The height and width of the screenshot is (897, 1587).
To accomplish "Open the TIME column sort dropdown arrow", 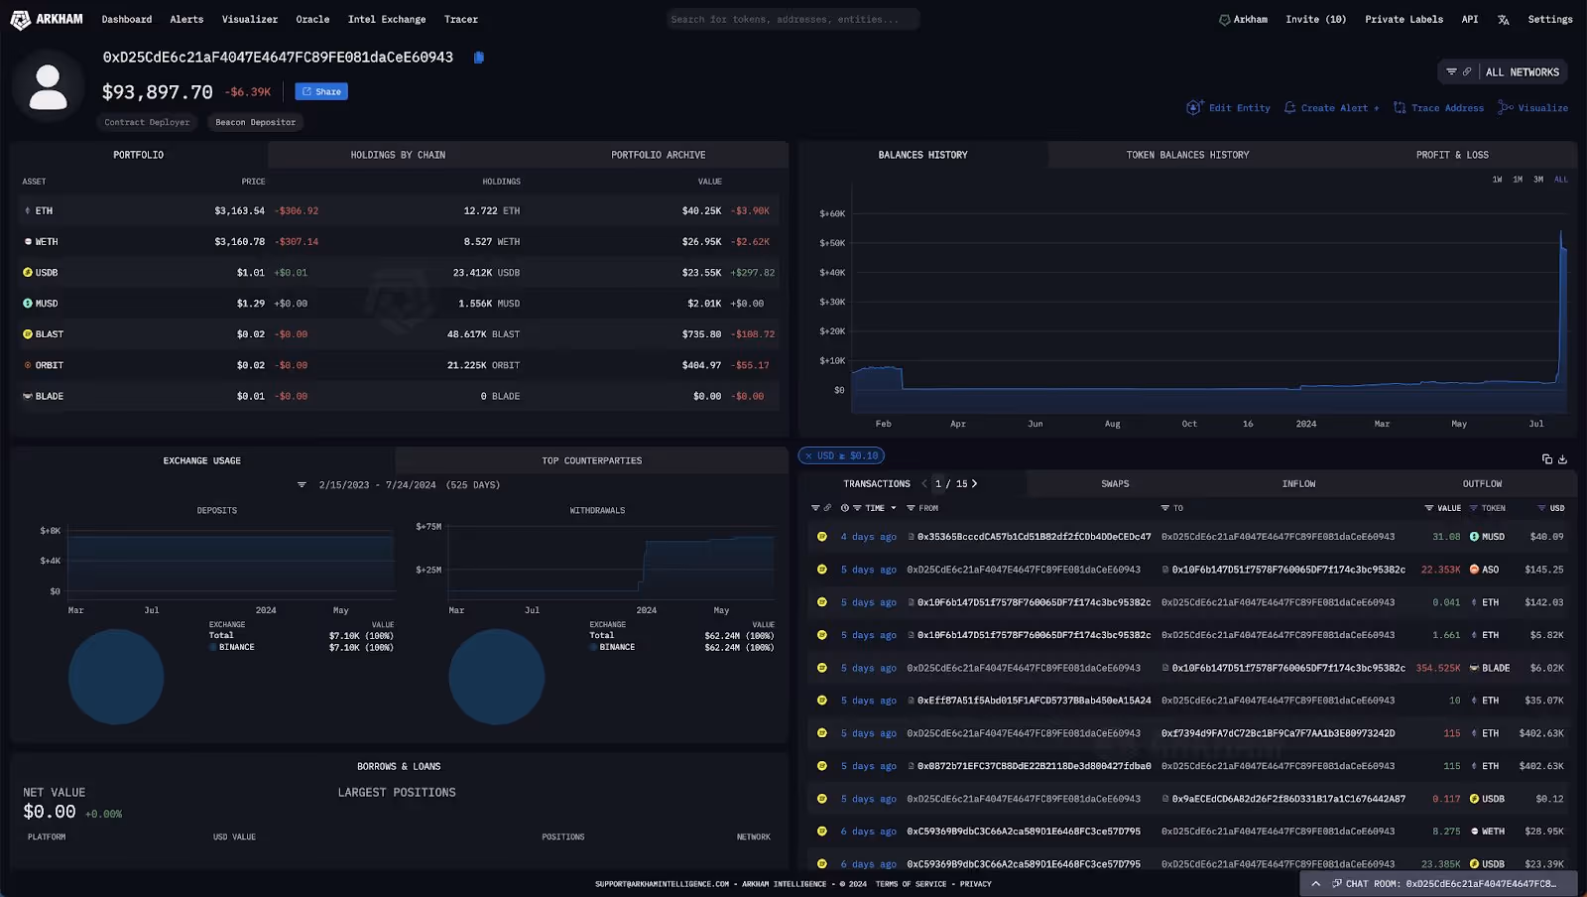I will [894, 508].
